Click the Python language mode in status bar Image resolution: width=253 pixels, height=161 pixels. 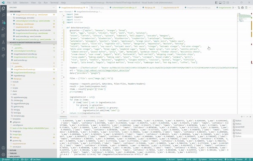tap(203, 159)
